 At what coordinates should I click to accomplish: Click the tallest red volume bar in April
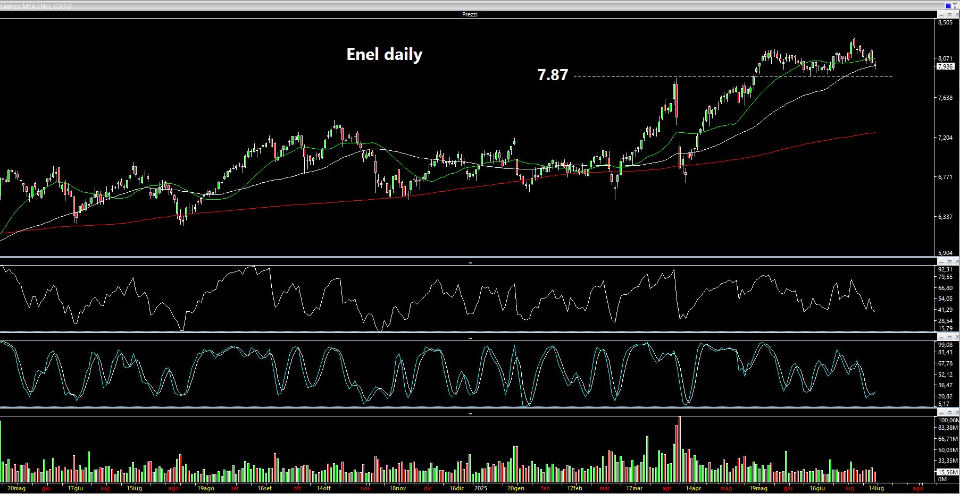680,449
